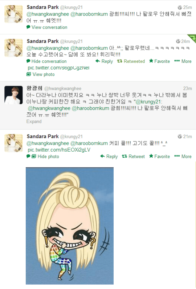Screen dimensions: 196x289
Task: Open 황광희 profile picture
Action: pos(14,95)
